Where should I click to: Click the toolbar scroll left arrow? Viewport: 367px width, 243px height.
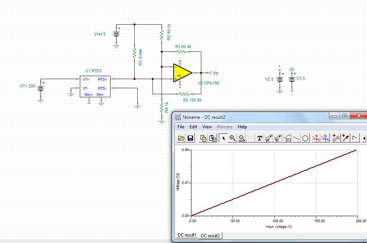click(x=364, y=139)
